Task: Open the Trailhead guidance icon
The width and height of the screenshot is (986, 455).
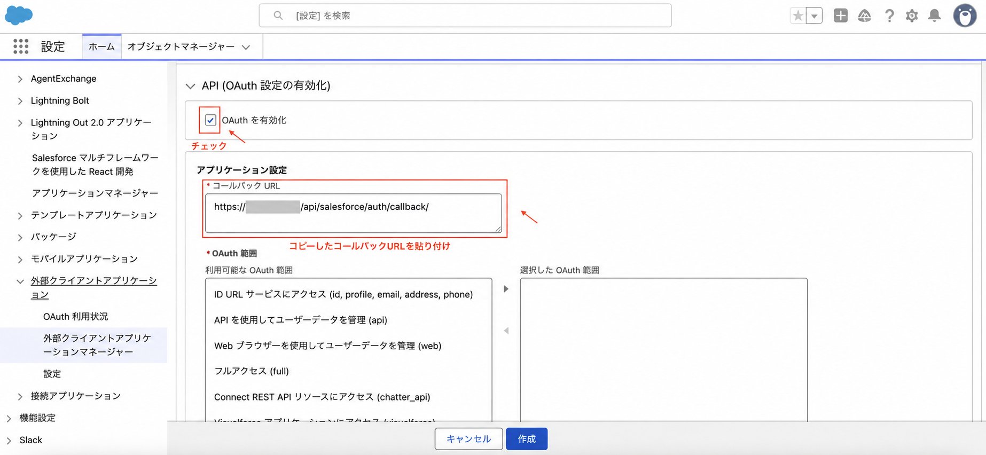Action: coord(864,15)
